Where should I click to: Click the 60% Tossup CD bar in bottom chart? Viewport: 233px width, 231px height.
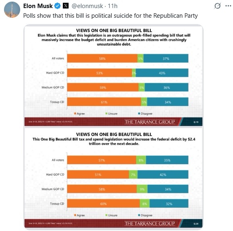click(104, 204)
